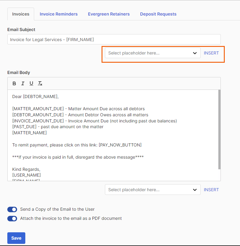Toggle Send a Copy of the Email to the User
The image size is (240, 246).
pyautogui.click(x=12, y=209)
